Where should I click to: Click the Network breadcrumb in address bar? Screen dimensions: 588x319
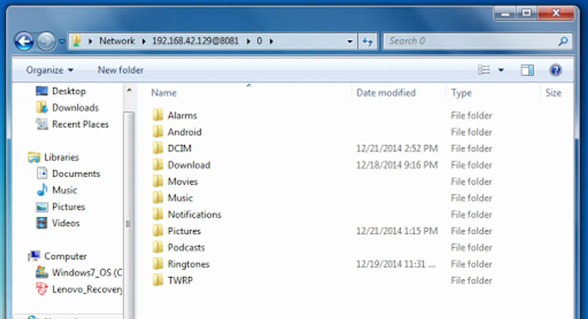[117, 41]
